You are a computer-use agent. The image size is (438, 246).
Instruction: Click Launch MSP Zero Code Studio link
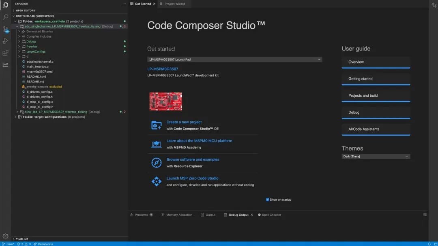pos(193,178)
